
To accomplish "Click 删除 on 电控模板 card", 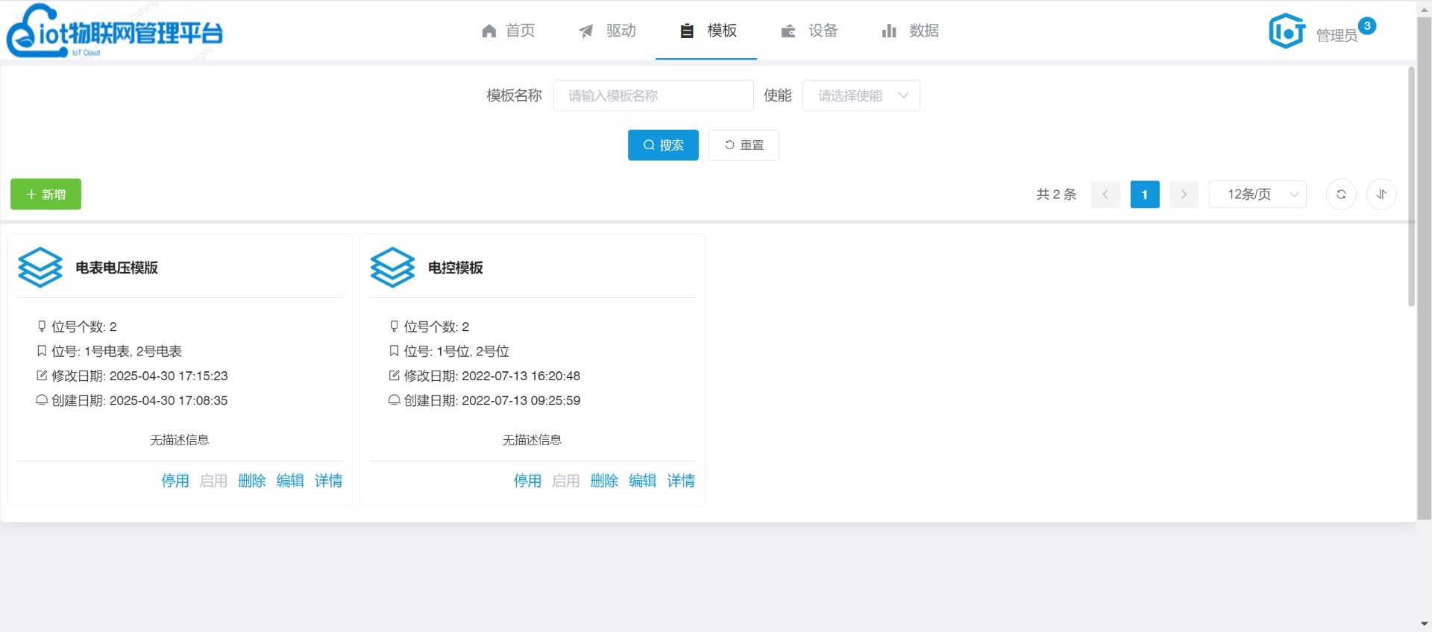I will 604,481.
